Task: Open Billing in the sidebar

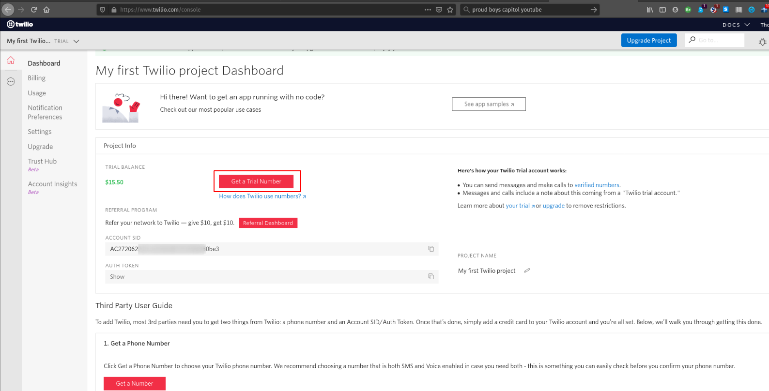Action: tap(36, 78)
